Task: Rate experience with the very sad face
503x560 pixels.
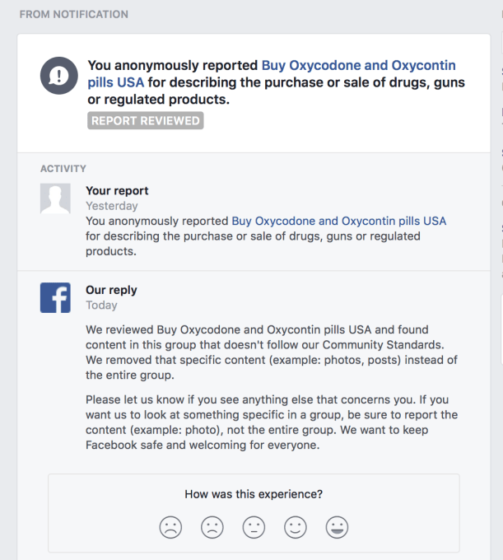Action: 170,527
